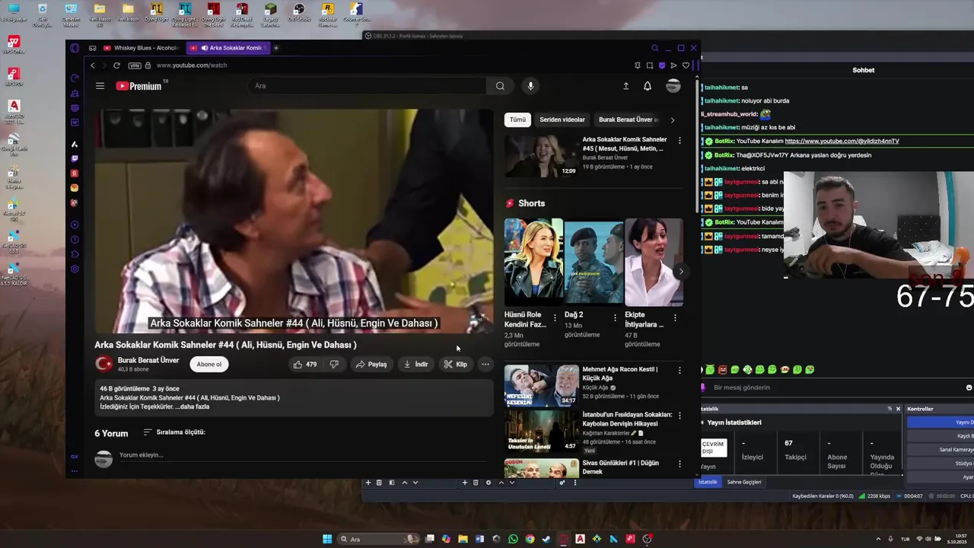Viewport: 974px width, 548px height.
Task: Open Opera sidebar settings gear
Action: 75,269
